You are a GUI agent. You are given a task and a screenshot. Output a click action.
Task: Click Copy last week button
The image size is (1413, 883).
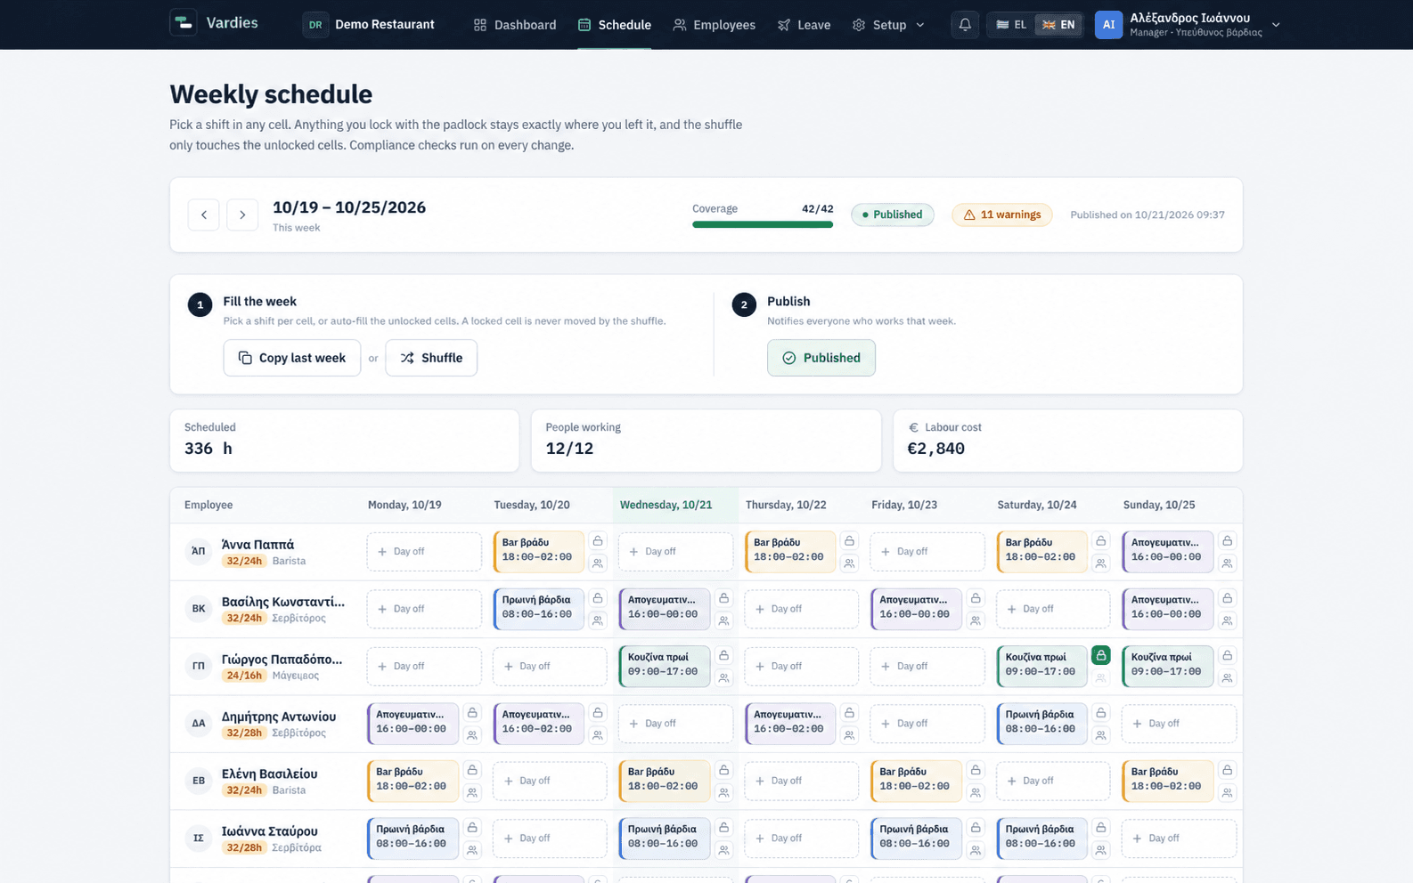pos(292,358)
